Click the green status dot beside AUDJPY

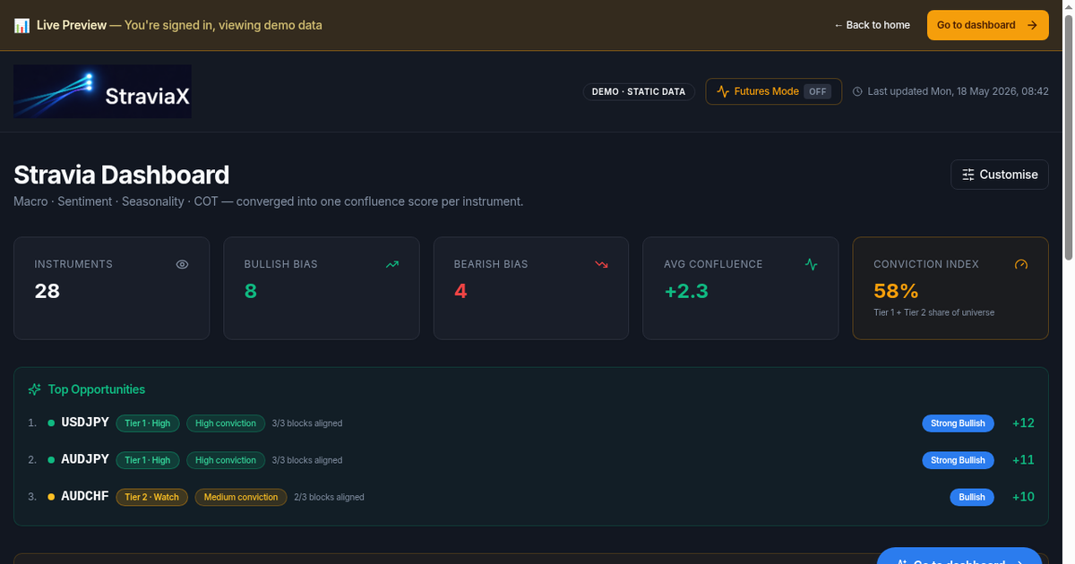click(x=51, y=459)
